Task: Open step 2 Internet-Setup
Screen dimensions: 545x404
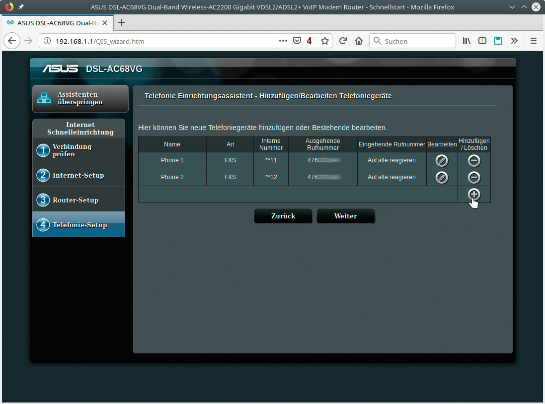Action: pos(78,175)
